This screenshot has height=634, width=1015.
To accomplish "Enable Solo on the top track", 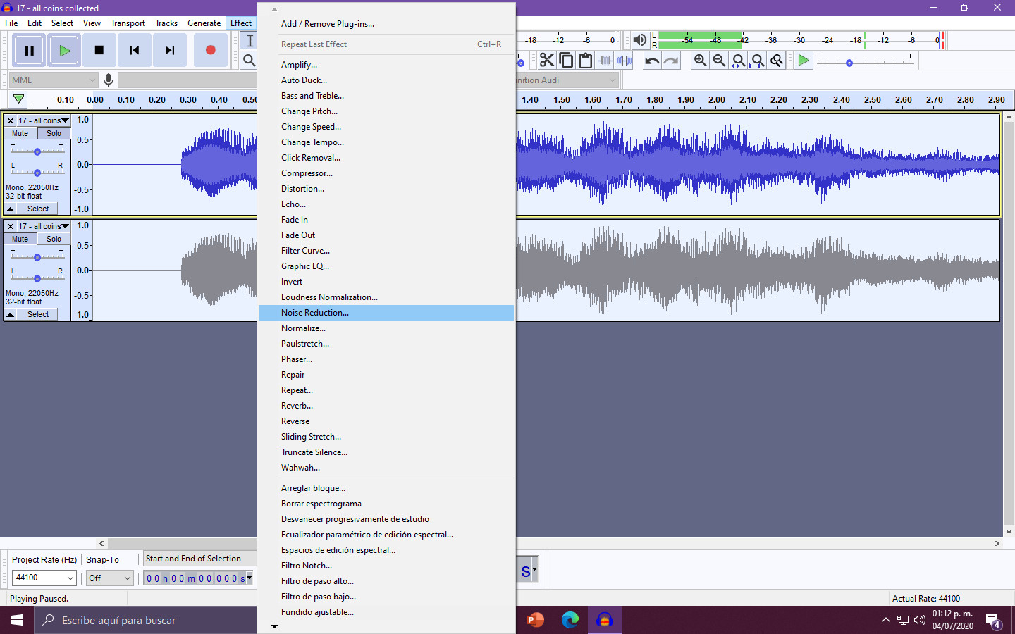I will [54, 132].
